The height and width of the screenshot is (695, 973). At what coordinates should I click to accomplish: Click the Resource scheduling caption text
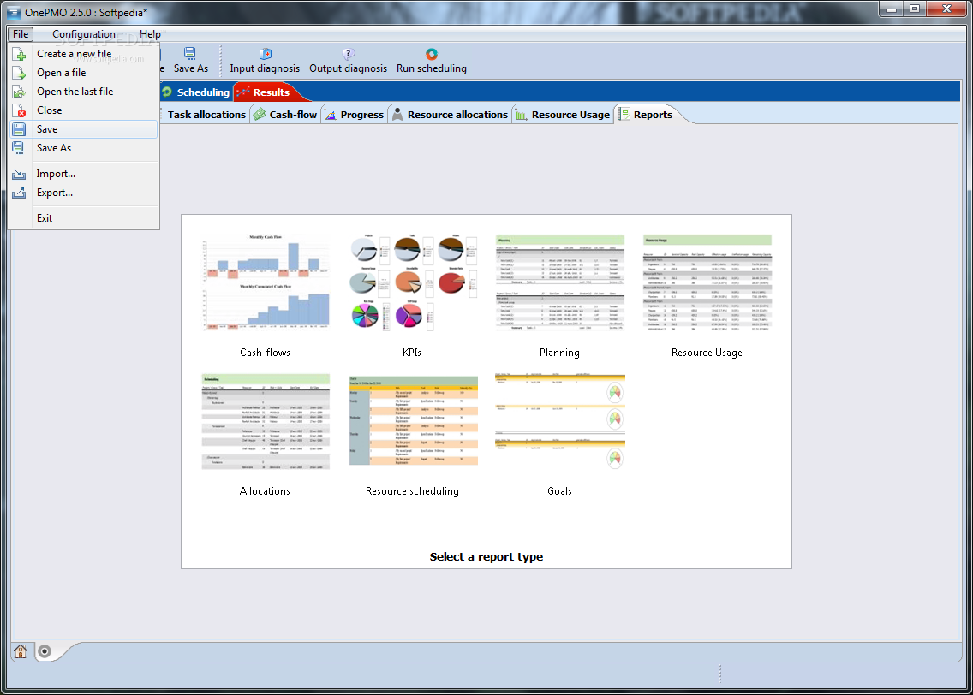412,491
